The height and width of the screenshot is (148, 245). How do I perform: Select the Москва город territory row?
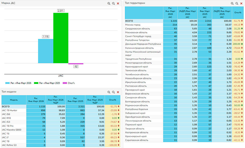pyautogui.click(x=184, y=25)
